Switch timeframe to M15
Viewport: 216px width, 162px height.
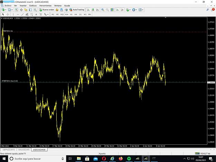coord(62,14)
